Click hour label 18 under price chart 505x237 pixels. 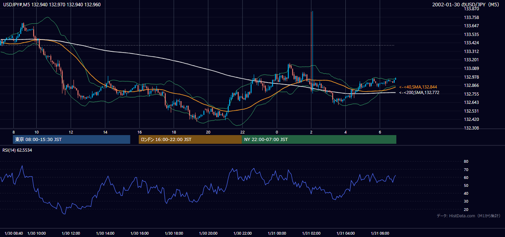174,132
